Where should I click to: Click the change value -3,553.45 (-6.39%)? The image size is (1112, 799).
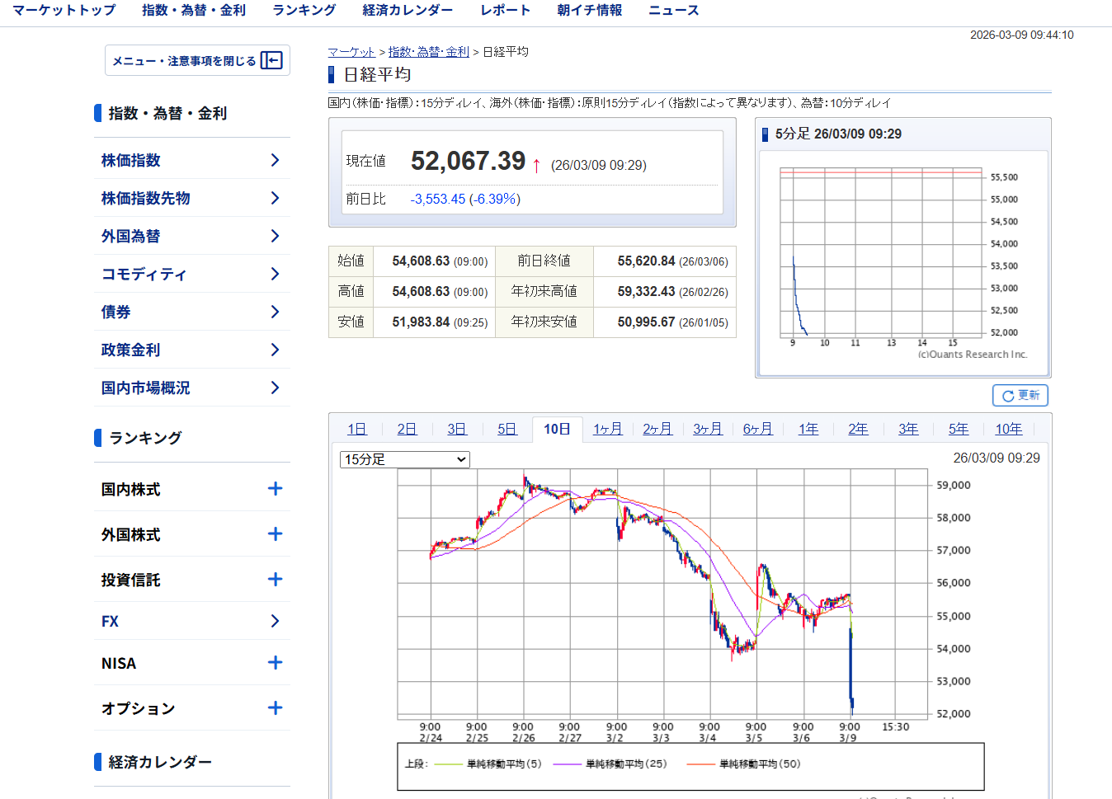[x=465, y=199]
